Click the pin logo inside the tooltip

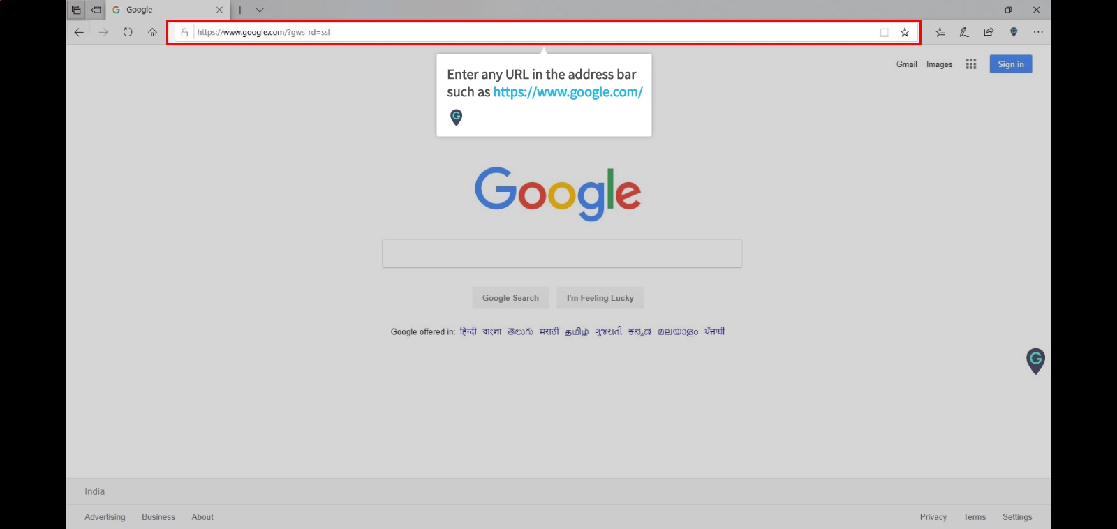[456, 117]
